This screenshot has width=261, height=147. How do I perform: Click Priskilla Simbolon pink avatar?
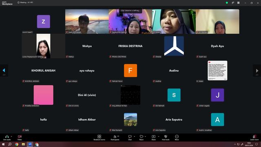44,95
